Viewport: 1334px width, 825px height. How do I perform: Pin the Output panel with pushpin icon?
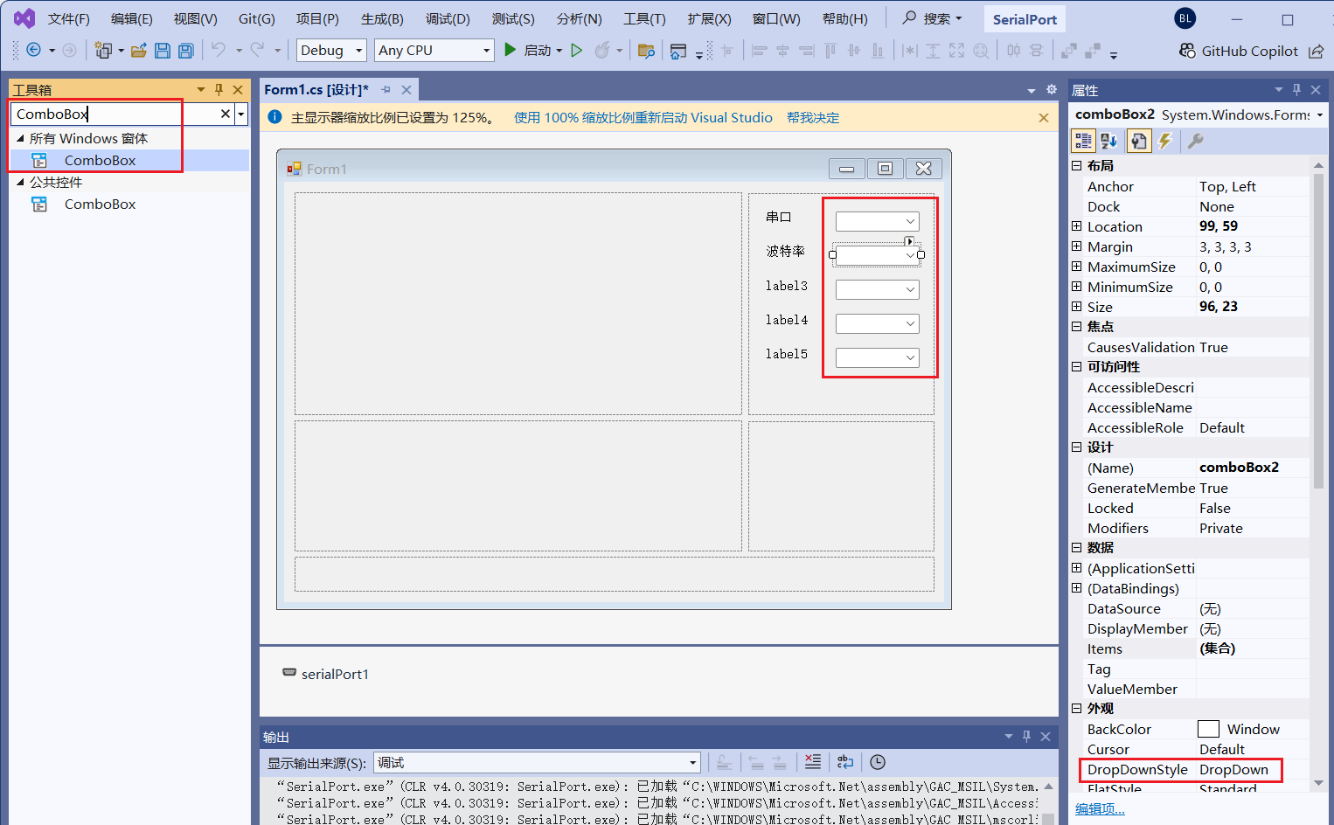tap(1026, 737)
